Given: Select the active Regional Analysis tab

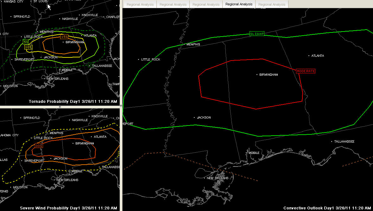Looking at the screenshot, I should click(239, 4).
